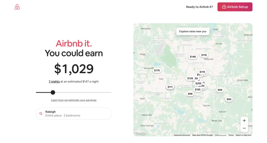Click Report a map error link
This screenshot has height=143, width=267.
(x=244, y=135)
